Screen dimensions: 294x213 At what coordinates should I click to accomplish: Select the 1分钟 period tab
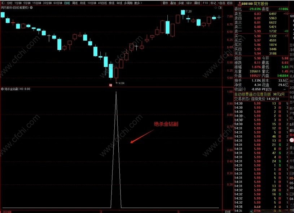coord(18,3)
